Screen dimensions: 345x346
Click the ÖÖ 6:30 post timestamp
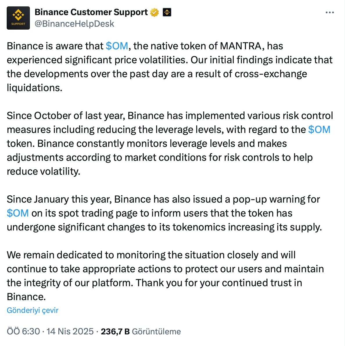click(x=23, y=331)
